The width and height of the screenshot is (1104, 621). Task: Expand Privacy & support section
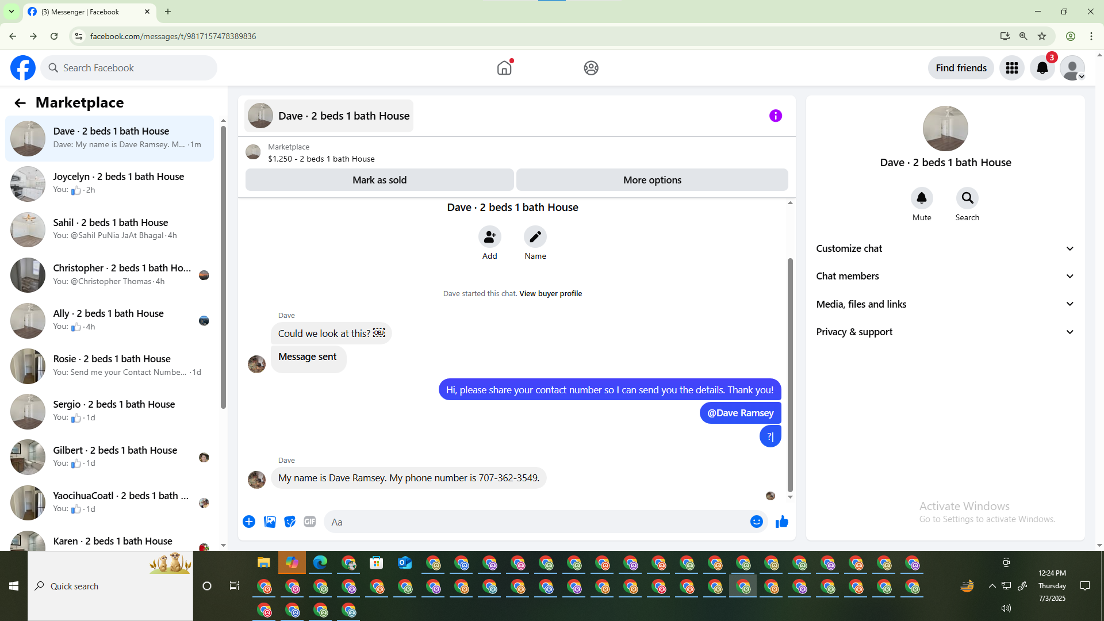point(945,332)
